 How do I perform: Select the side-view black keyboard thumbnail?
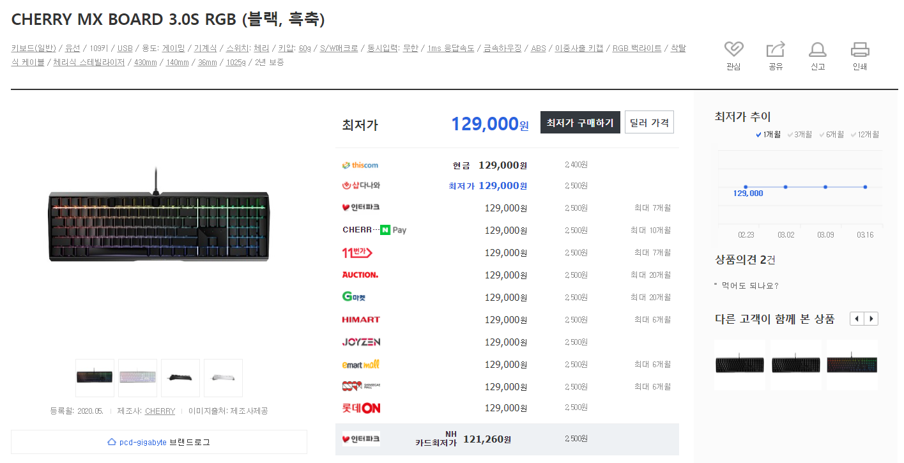[x=180, y=378]
